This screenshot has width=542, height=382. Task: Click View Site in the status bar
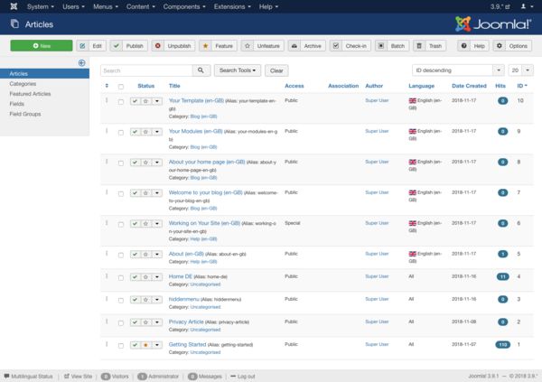[78, 376]
